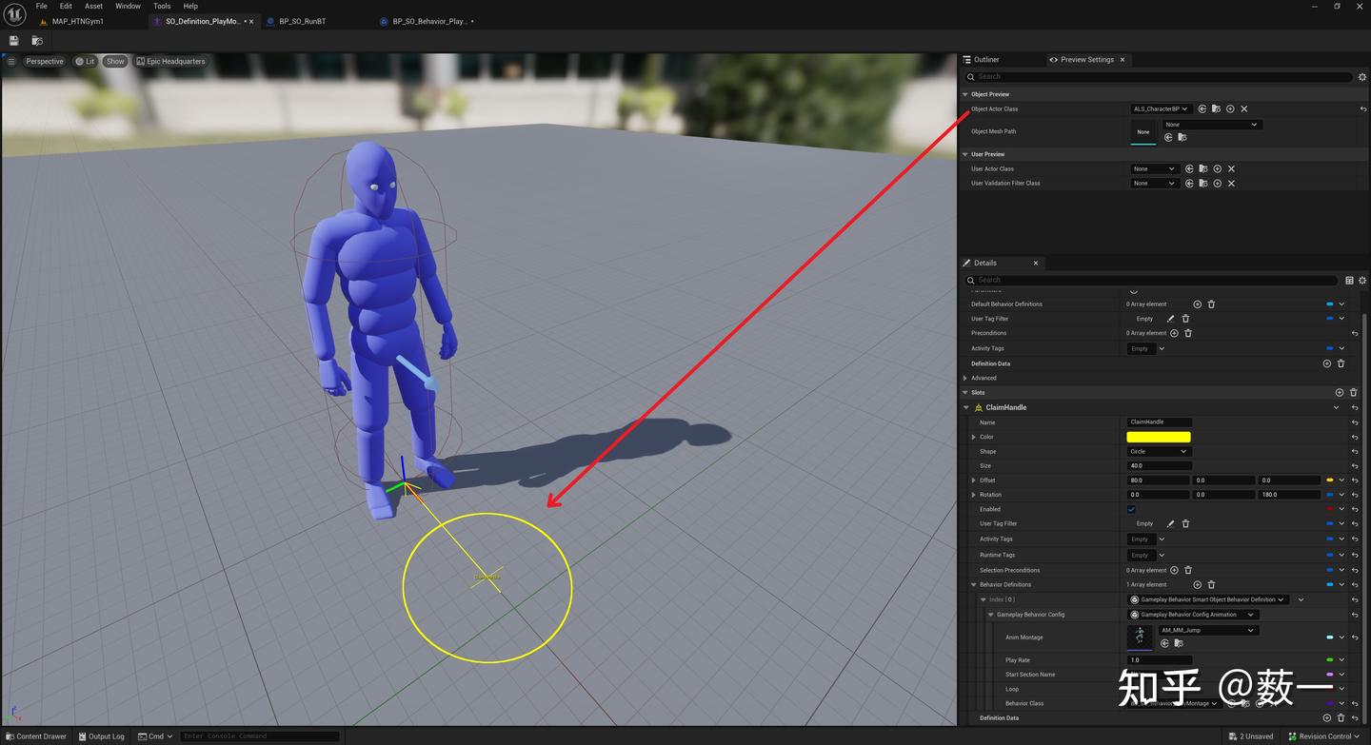Screen dimensions: 1371x745
Task: Save the current asset via toolbar icon
Action: [x=12, y=40]
